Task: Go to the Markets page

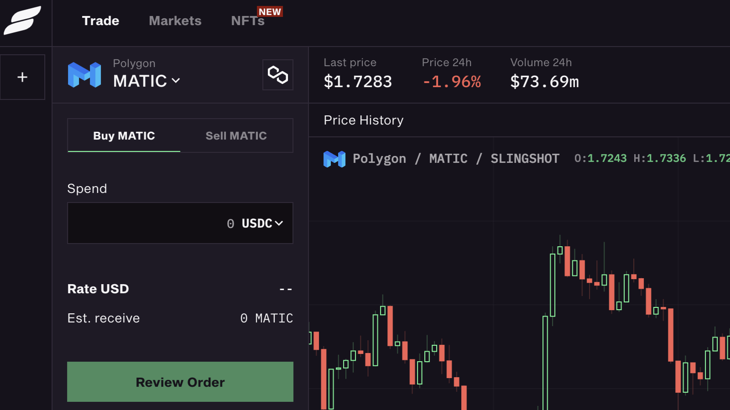Action: [x=175, y=21]
